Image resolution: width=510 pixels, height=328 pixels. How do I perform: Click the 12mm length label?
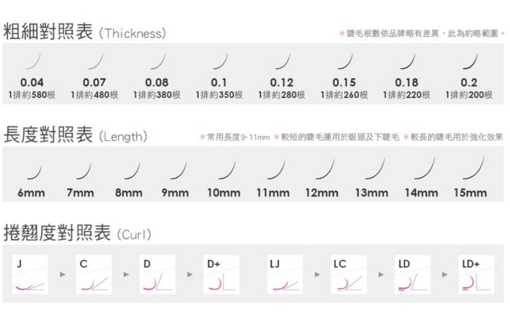(x=322, y=193)
